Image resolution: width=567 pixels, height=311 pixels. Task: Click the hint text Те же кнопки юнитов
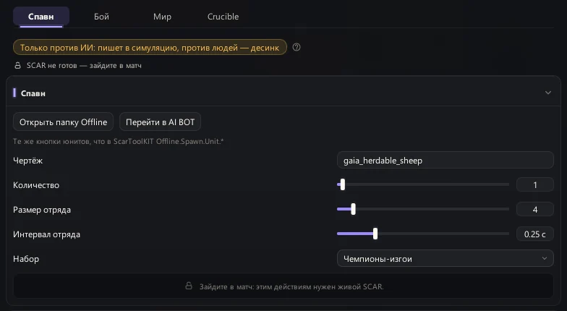click(x=119, y=142)
